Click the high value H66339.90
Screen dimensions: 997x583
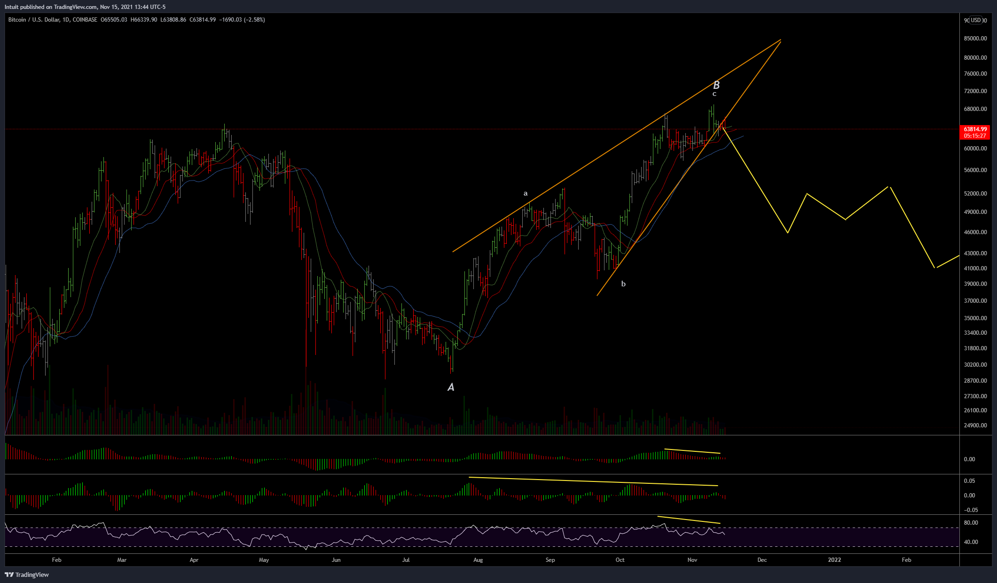click(x=144, y=20)
